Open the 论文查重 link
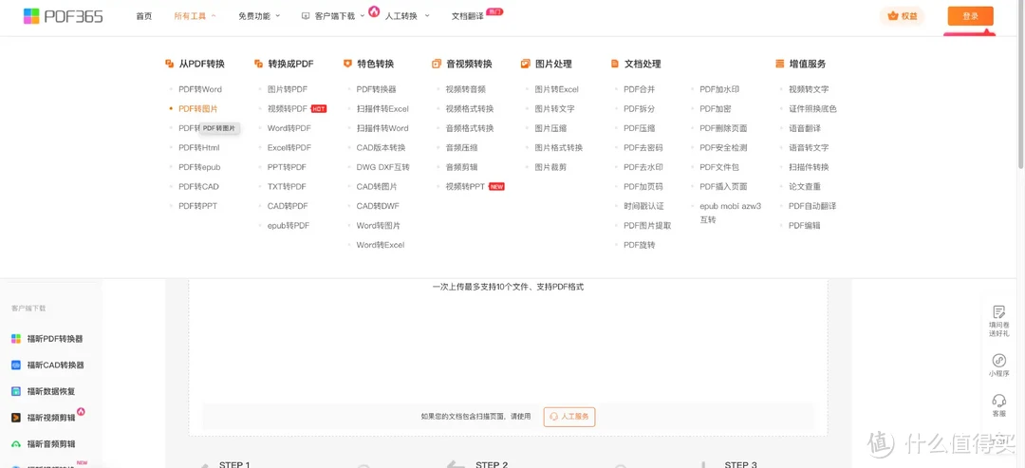This screenshot has height=468, width=1025. [x=804, y=186]
